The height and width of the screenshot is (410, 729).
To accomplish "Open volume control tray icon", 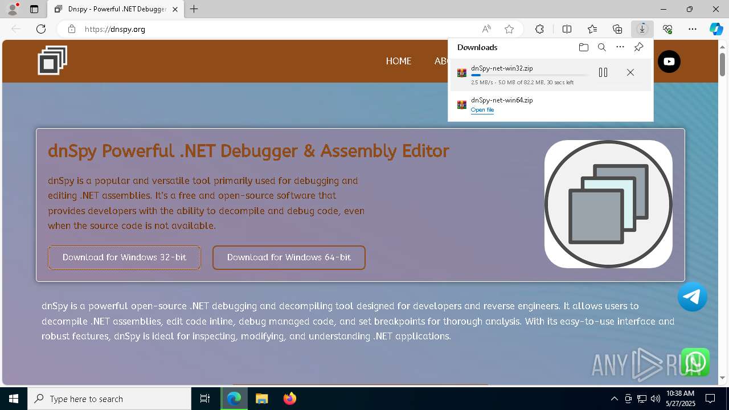I will tap(656, 399).
